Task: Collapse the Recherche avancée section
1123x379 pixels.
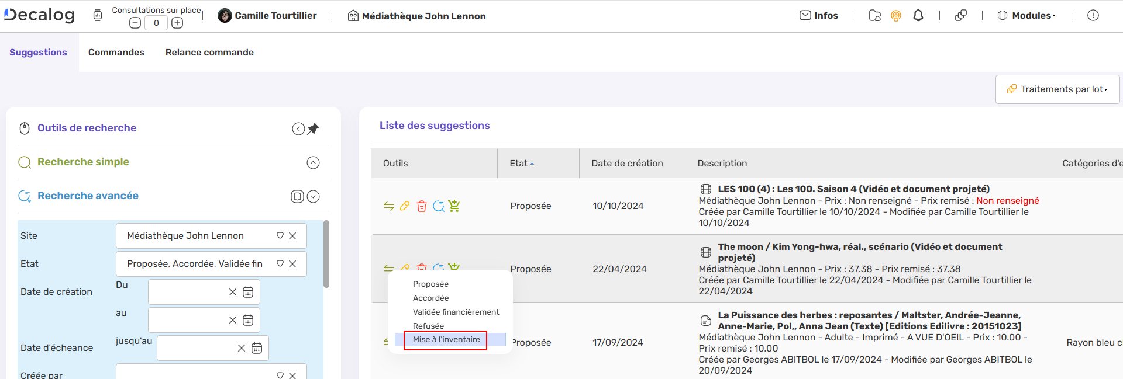Action: coord(314,197)
